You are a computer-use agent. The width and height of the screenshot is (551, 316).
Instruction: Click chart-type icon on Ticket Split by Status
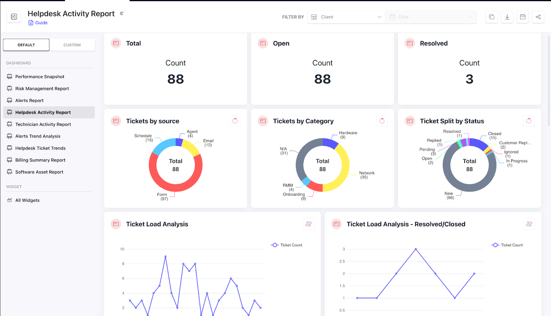tap(529, 121)
